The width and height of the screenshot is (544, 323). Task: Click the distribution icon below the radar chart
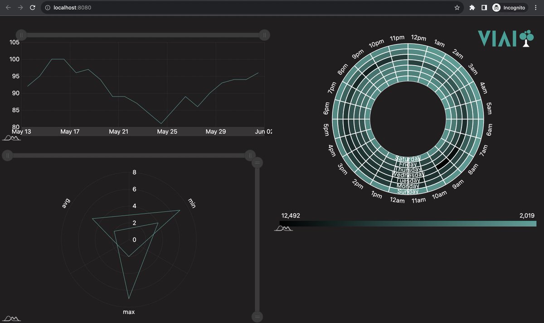(12, 318)
